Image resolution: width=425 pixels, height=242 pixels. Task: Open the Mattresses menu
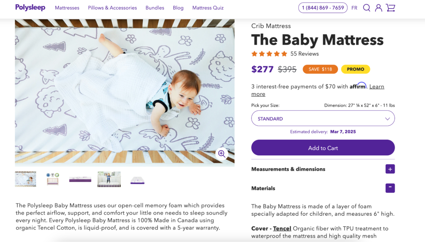coord(67,8)
